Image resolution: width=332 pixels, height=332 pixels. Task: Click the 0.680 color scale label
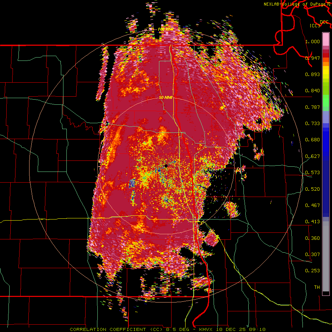click(312, 140)
